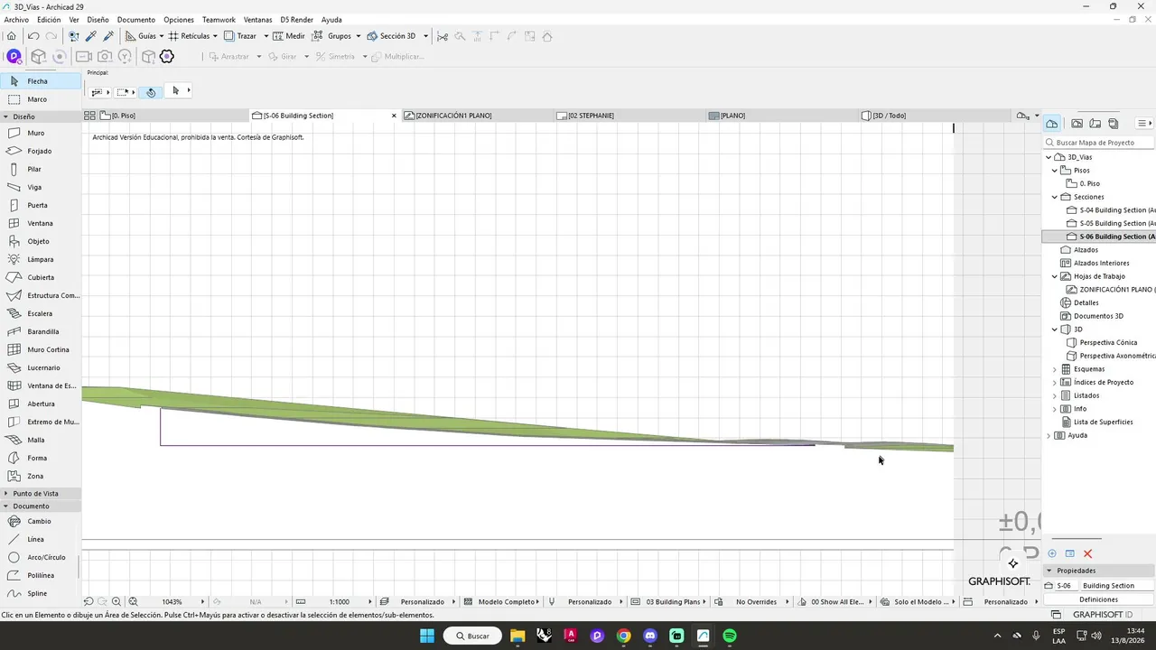
Task: Select the Muro Cortina tool
Action: click(40, 349)
